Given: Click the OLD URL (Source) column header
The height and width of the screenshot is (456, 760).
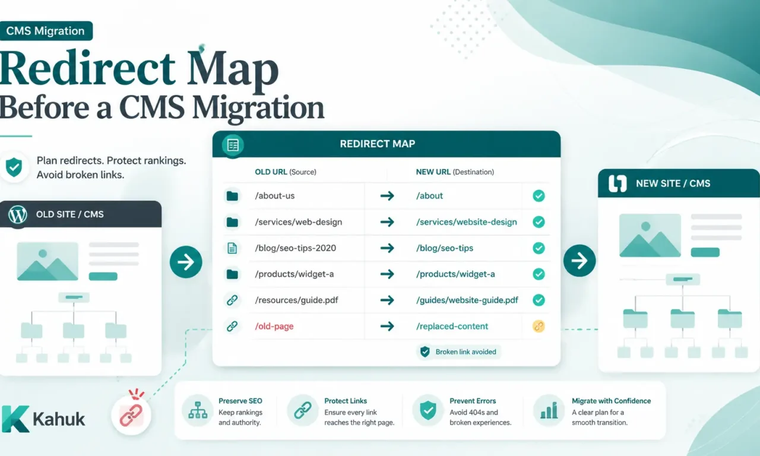Looking at the screenshot, I should 286,172.
